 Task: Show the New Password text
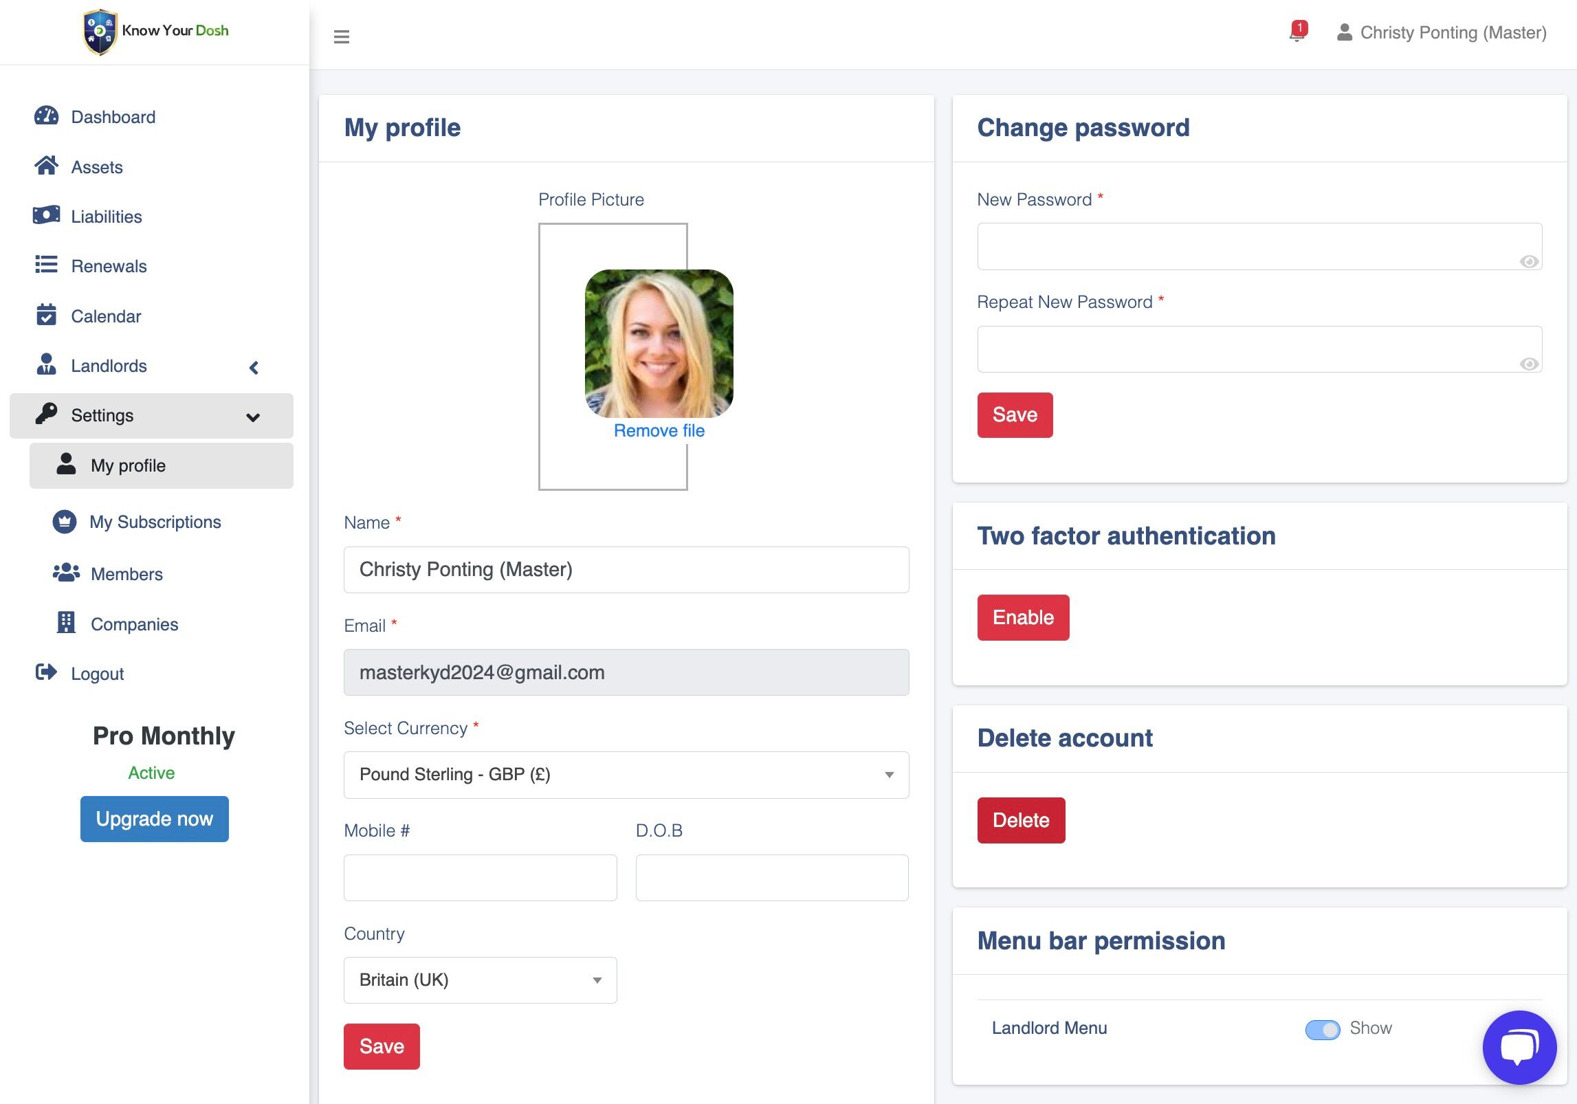tap(1528, 261)
